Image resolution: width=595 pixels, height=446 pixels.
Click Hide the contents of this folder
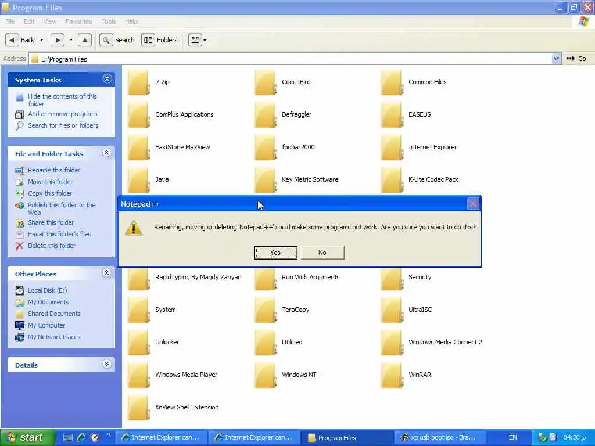(x=62, y=100)
